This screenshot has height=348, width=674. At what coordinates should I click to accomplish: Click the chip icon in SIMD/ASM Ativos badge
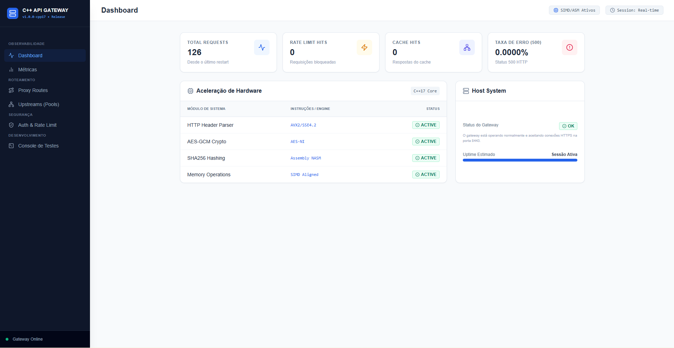coord(556,10)
